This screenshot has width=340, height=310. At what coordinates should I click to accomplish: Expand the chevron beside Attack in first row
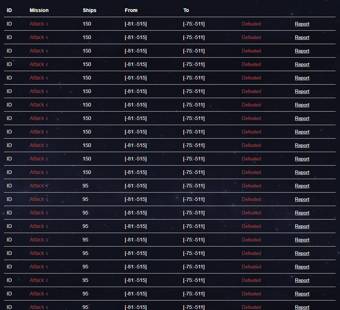47,24
